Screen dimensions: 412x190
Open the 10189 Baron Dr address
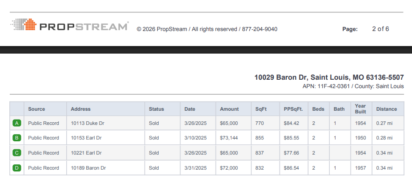pos(88,168)
